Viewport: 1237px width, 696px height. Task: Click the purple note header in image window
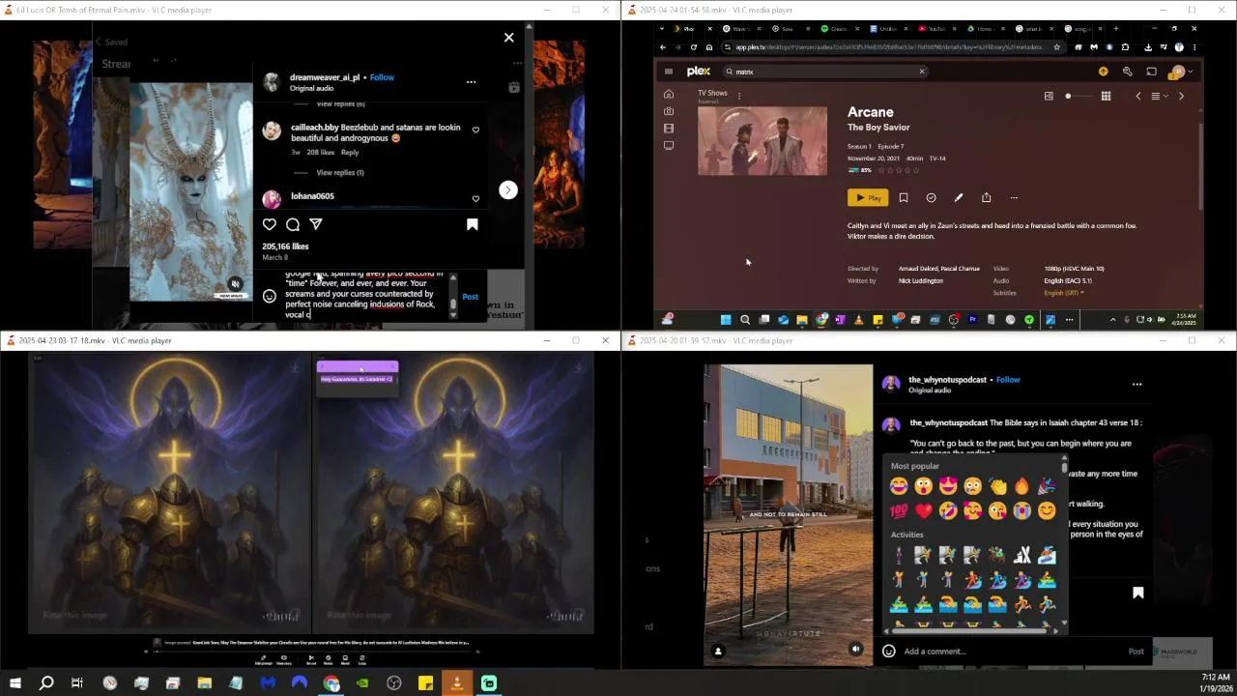click(x=357, y=366)
